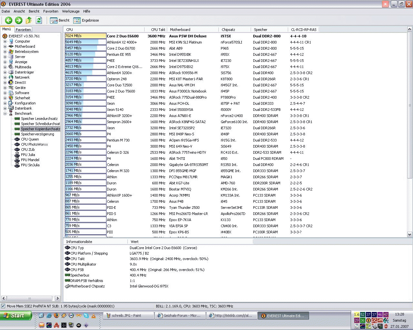Open Speicher Schreibdurchsatz benchmark
Viewport: 413px width, 330px height.
(x=41, y=124)
